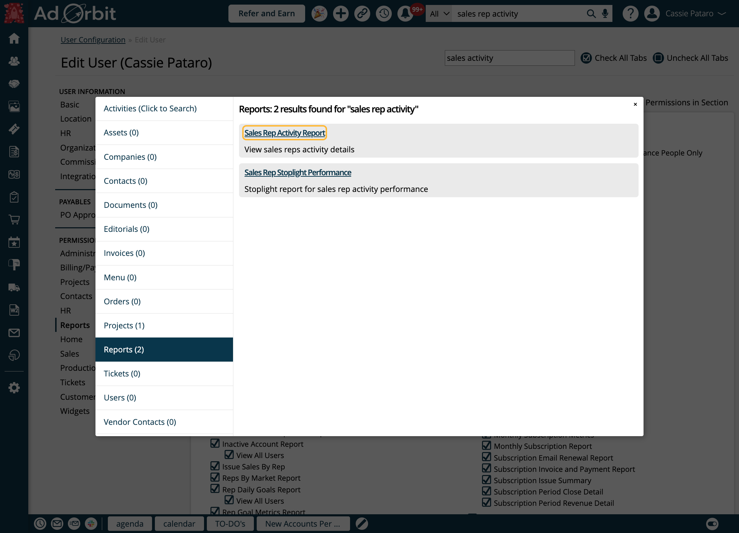Click the plus quick-add icon
Image resolution: width=739 pixels, height=533 pixels.
(x=341, y=14)
